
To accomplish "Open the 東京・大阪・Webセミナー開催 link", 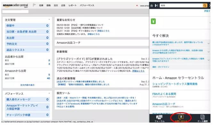I will pos(96,98).
